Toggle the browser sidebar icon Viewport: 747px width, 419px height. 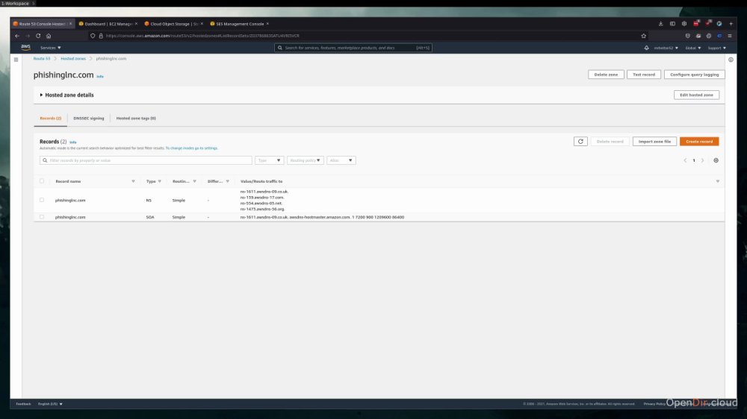pos(673,23)
